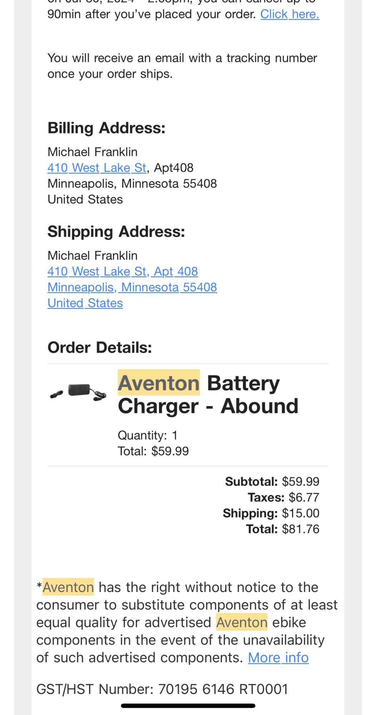Tap the 'United States' shipping address link
This screenshot has width=376, height=715.
pos(85,303)
